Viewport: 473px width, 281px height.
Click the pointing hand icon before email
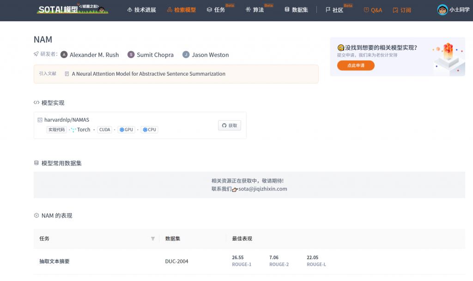pos(235,190)
